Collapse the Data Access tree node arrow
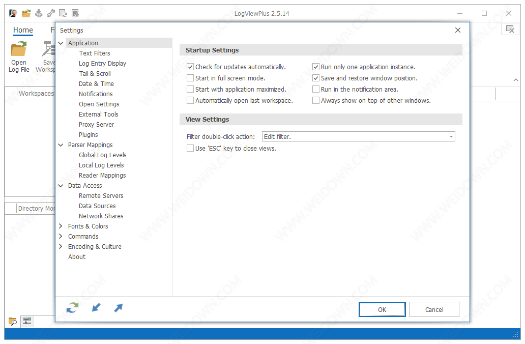The image size is (525, 344). [61, 186]
